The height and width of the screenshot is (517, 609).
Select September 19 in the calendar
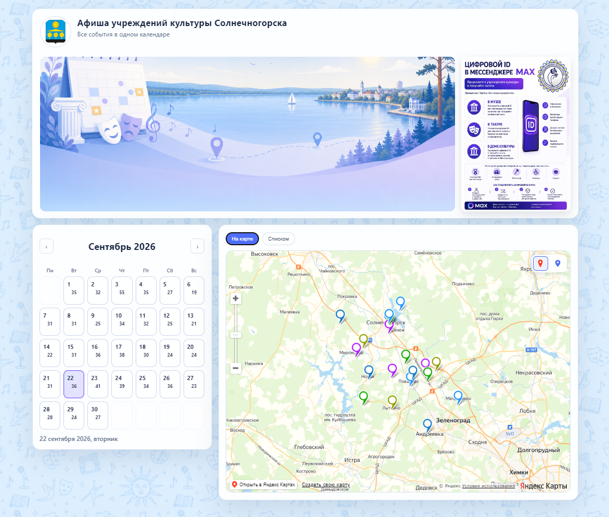pyautogui.click(x=170, y=353)
